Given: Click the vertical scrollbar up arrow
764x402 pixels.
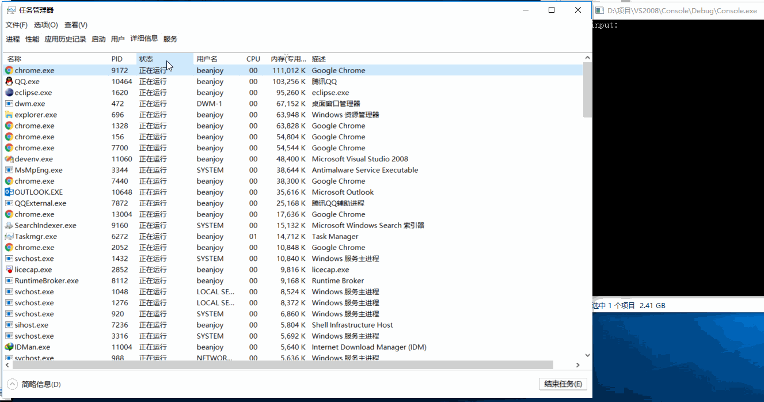Looking at the screenshot, I should tap(587, 58).
